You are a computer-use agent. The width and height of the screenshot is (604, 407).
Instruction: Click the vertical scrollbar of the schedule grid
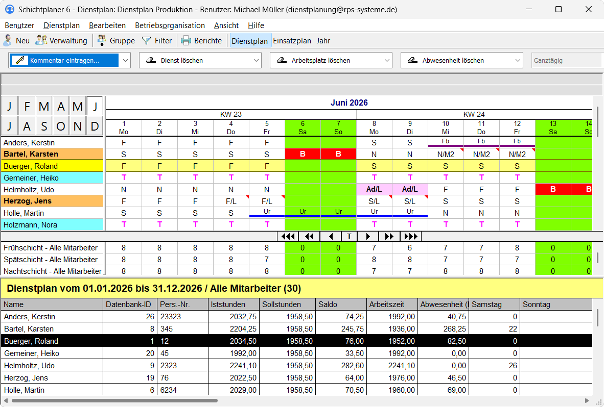click(598, 121)
